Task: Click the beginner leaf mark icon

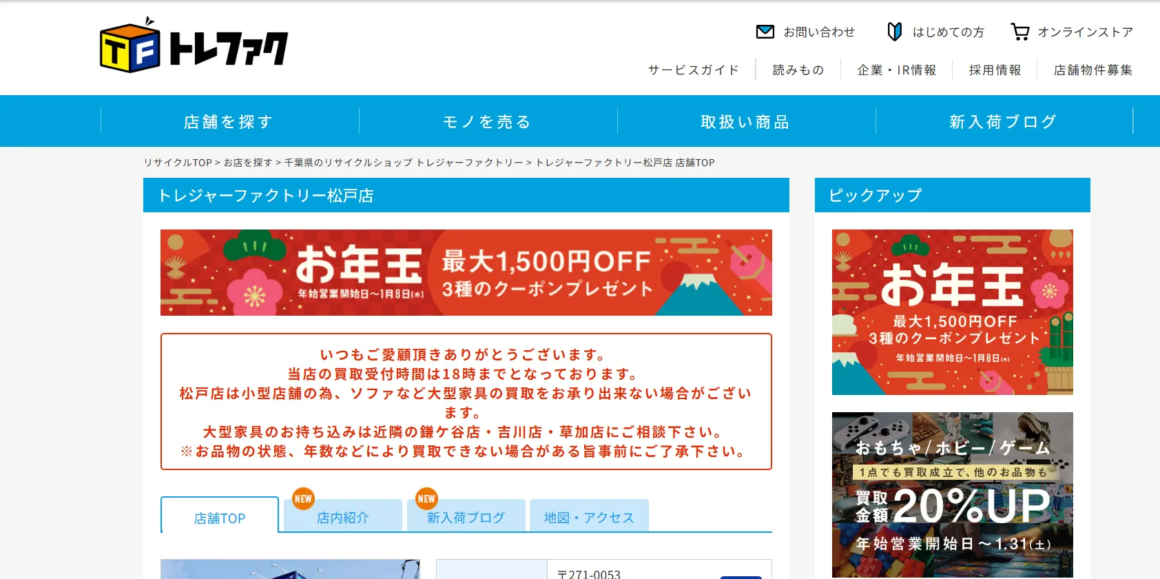Action: click(x=894, y=32)
